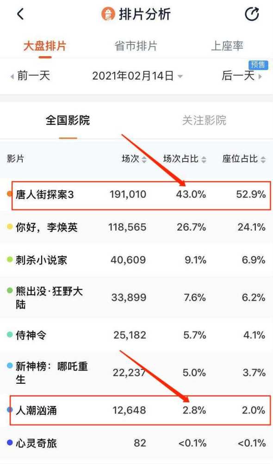Tap the back arrow icon

[x=20, y=14]
